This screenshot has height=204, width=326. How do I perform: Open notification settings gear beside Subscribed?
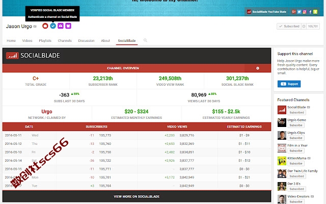(x=304, y=26)
